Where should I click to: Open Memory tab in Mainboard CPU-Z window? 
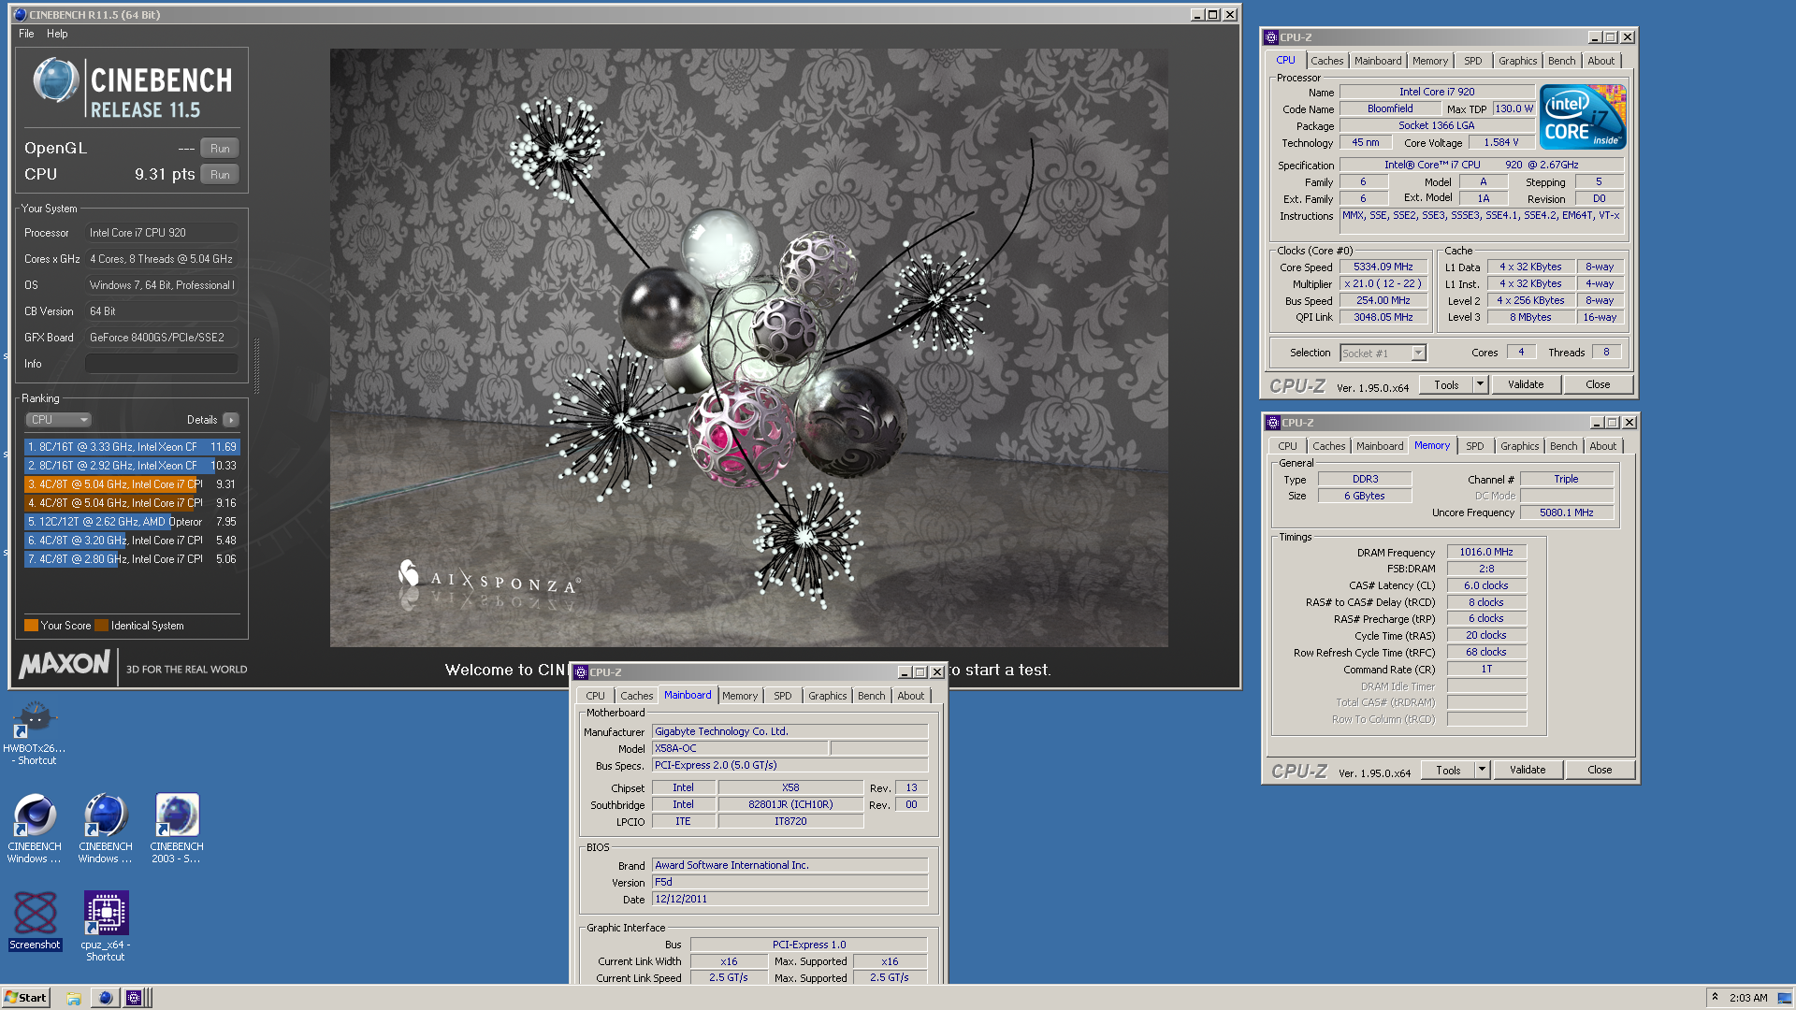pos(740,696)
